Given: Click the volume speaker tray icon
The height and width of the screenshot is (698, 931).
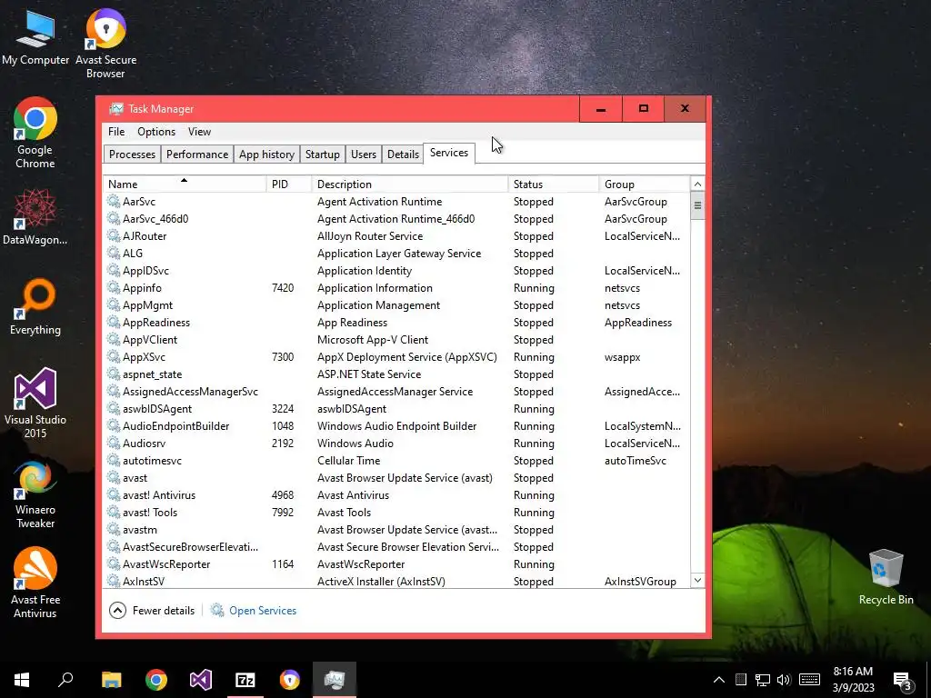Looking at the screenshot, I should coord(784,680).
